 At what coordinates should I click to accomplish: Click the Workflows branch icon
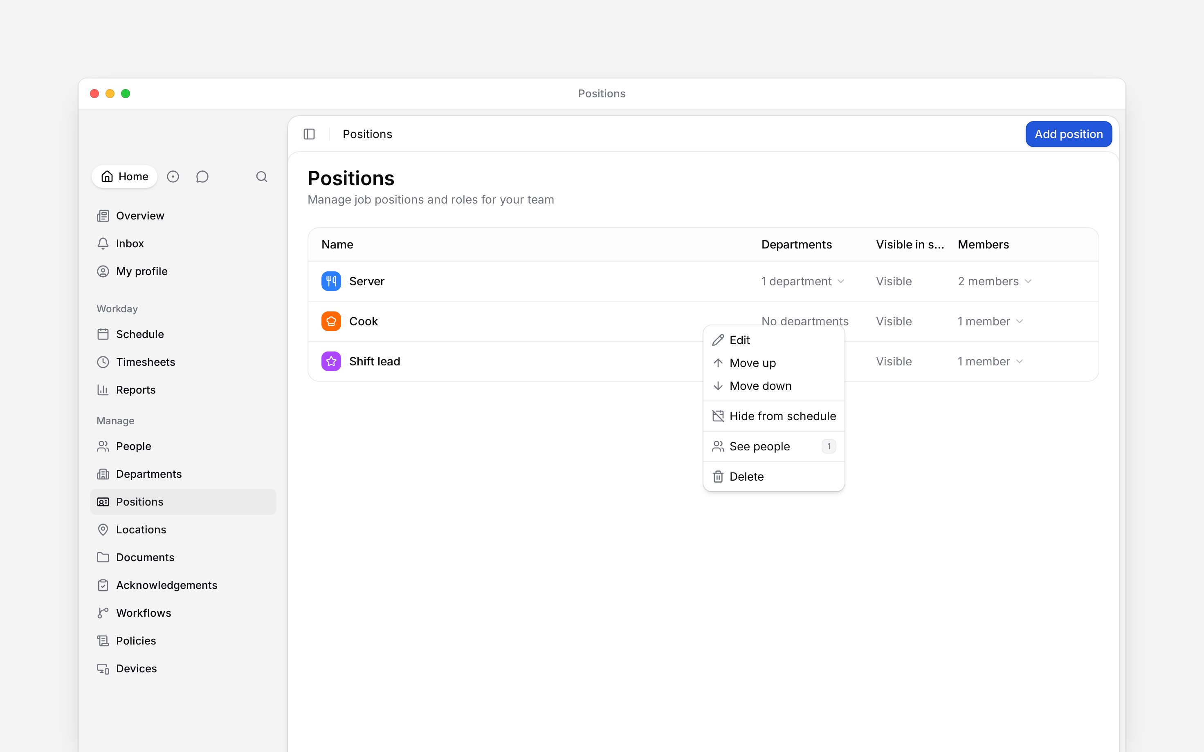(x=103, y=613)
